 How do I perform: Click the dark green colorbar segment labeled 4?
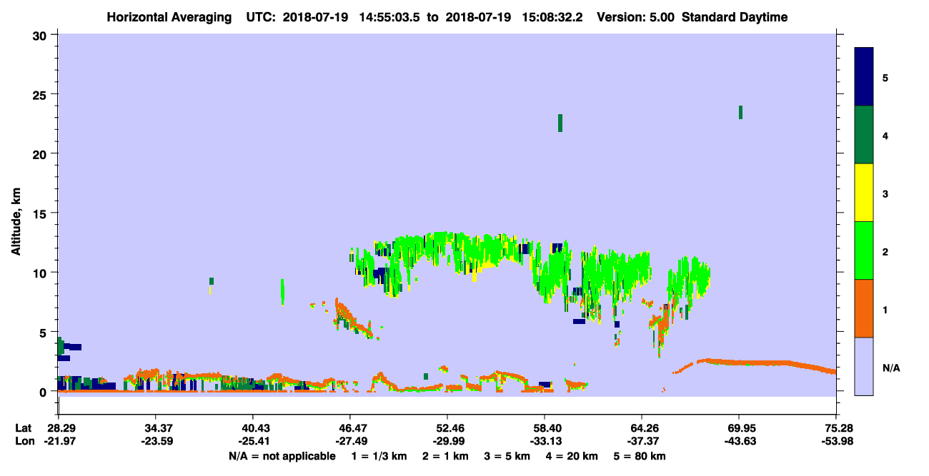[864, 135]
